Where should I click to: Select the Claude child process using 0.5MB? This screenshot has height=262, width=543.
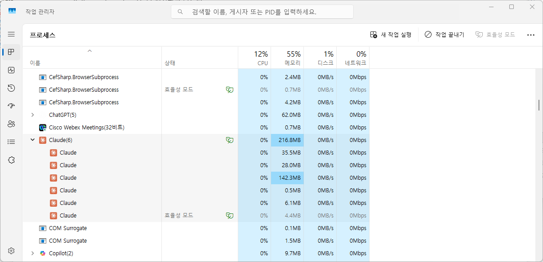point(196,191)
